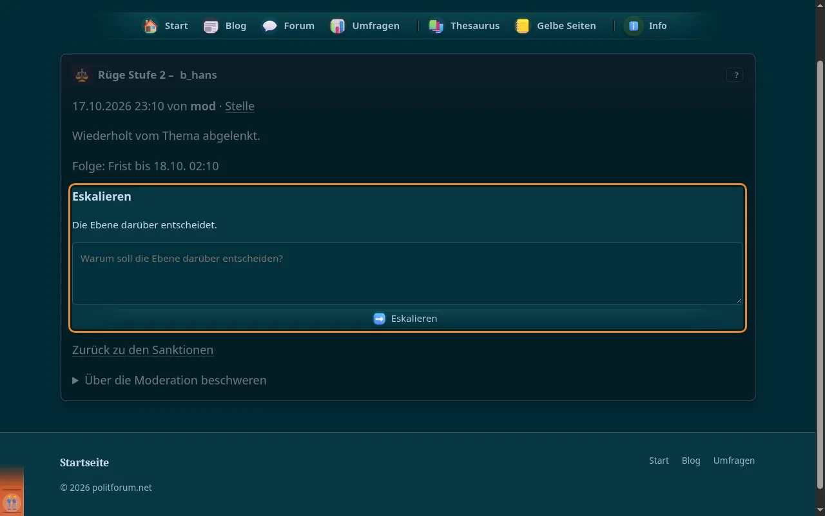The width and height of the screenshot is (825, 516).
Task: Click the footer Start link
Action: [x=659, y=461]
